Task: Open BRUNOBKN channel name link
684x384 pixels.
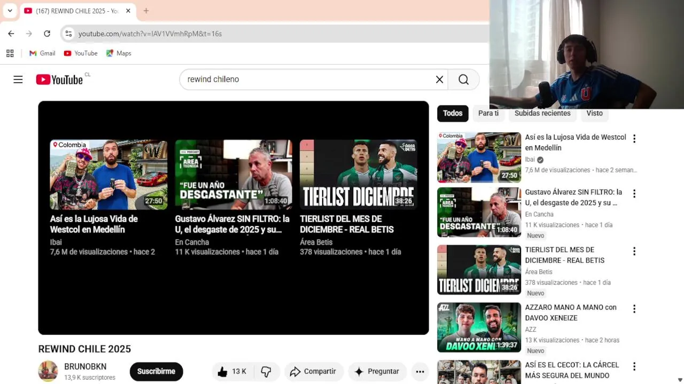Action: click(85, 366)
